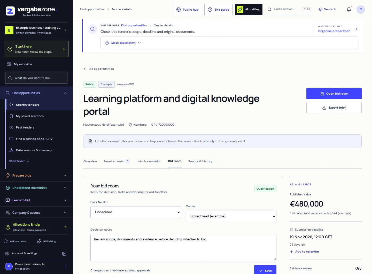Click the Open bid room button
Image resolution: width=372 pixels, height=274 pixels.
(x=334, y=94)
